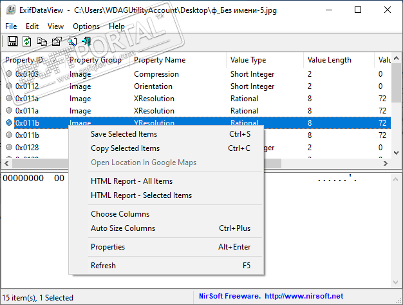Sort by Property Group column header

coord(98,60)
